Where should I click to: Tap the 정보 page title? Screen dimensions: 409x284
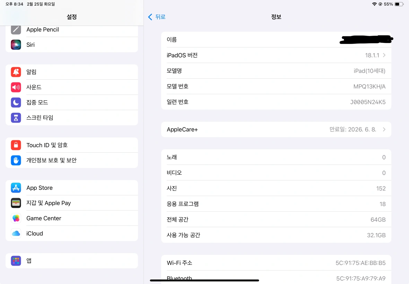click(276, 17)
